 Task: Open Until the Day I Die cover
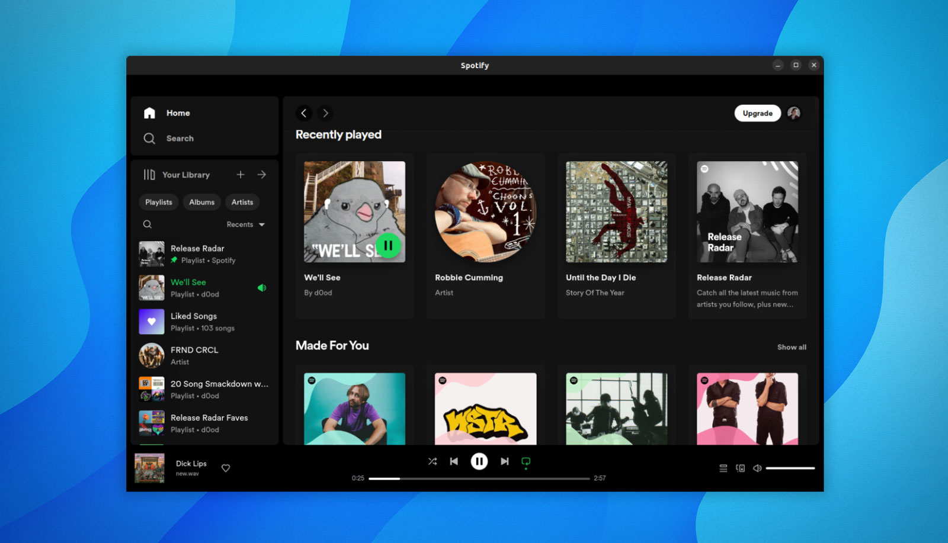point(616,212)
